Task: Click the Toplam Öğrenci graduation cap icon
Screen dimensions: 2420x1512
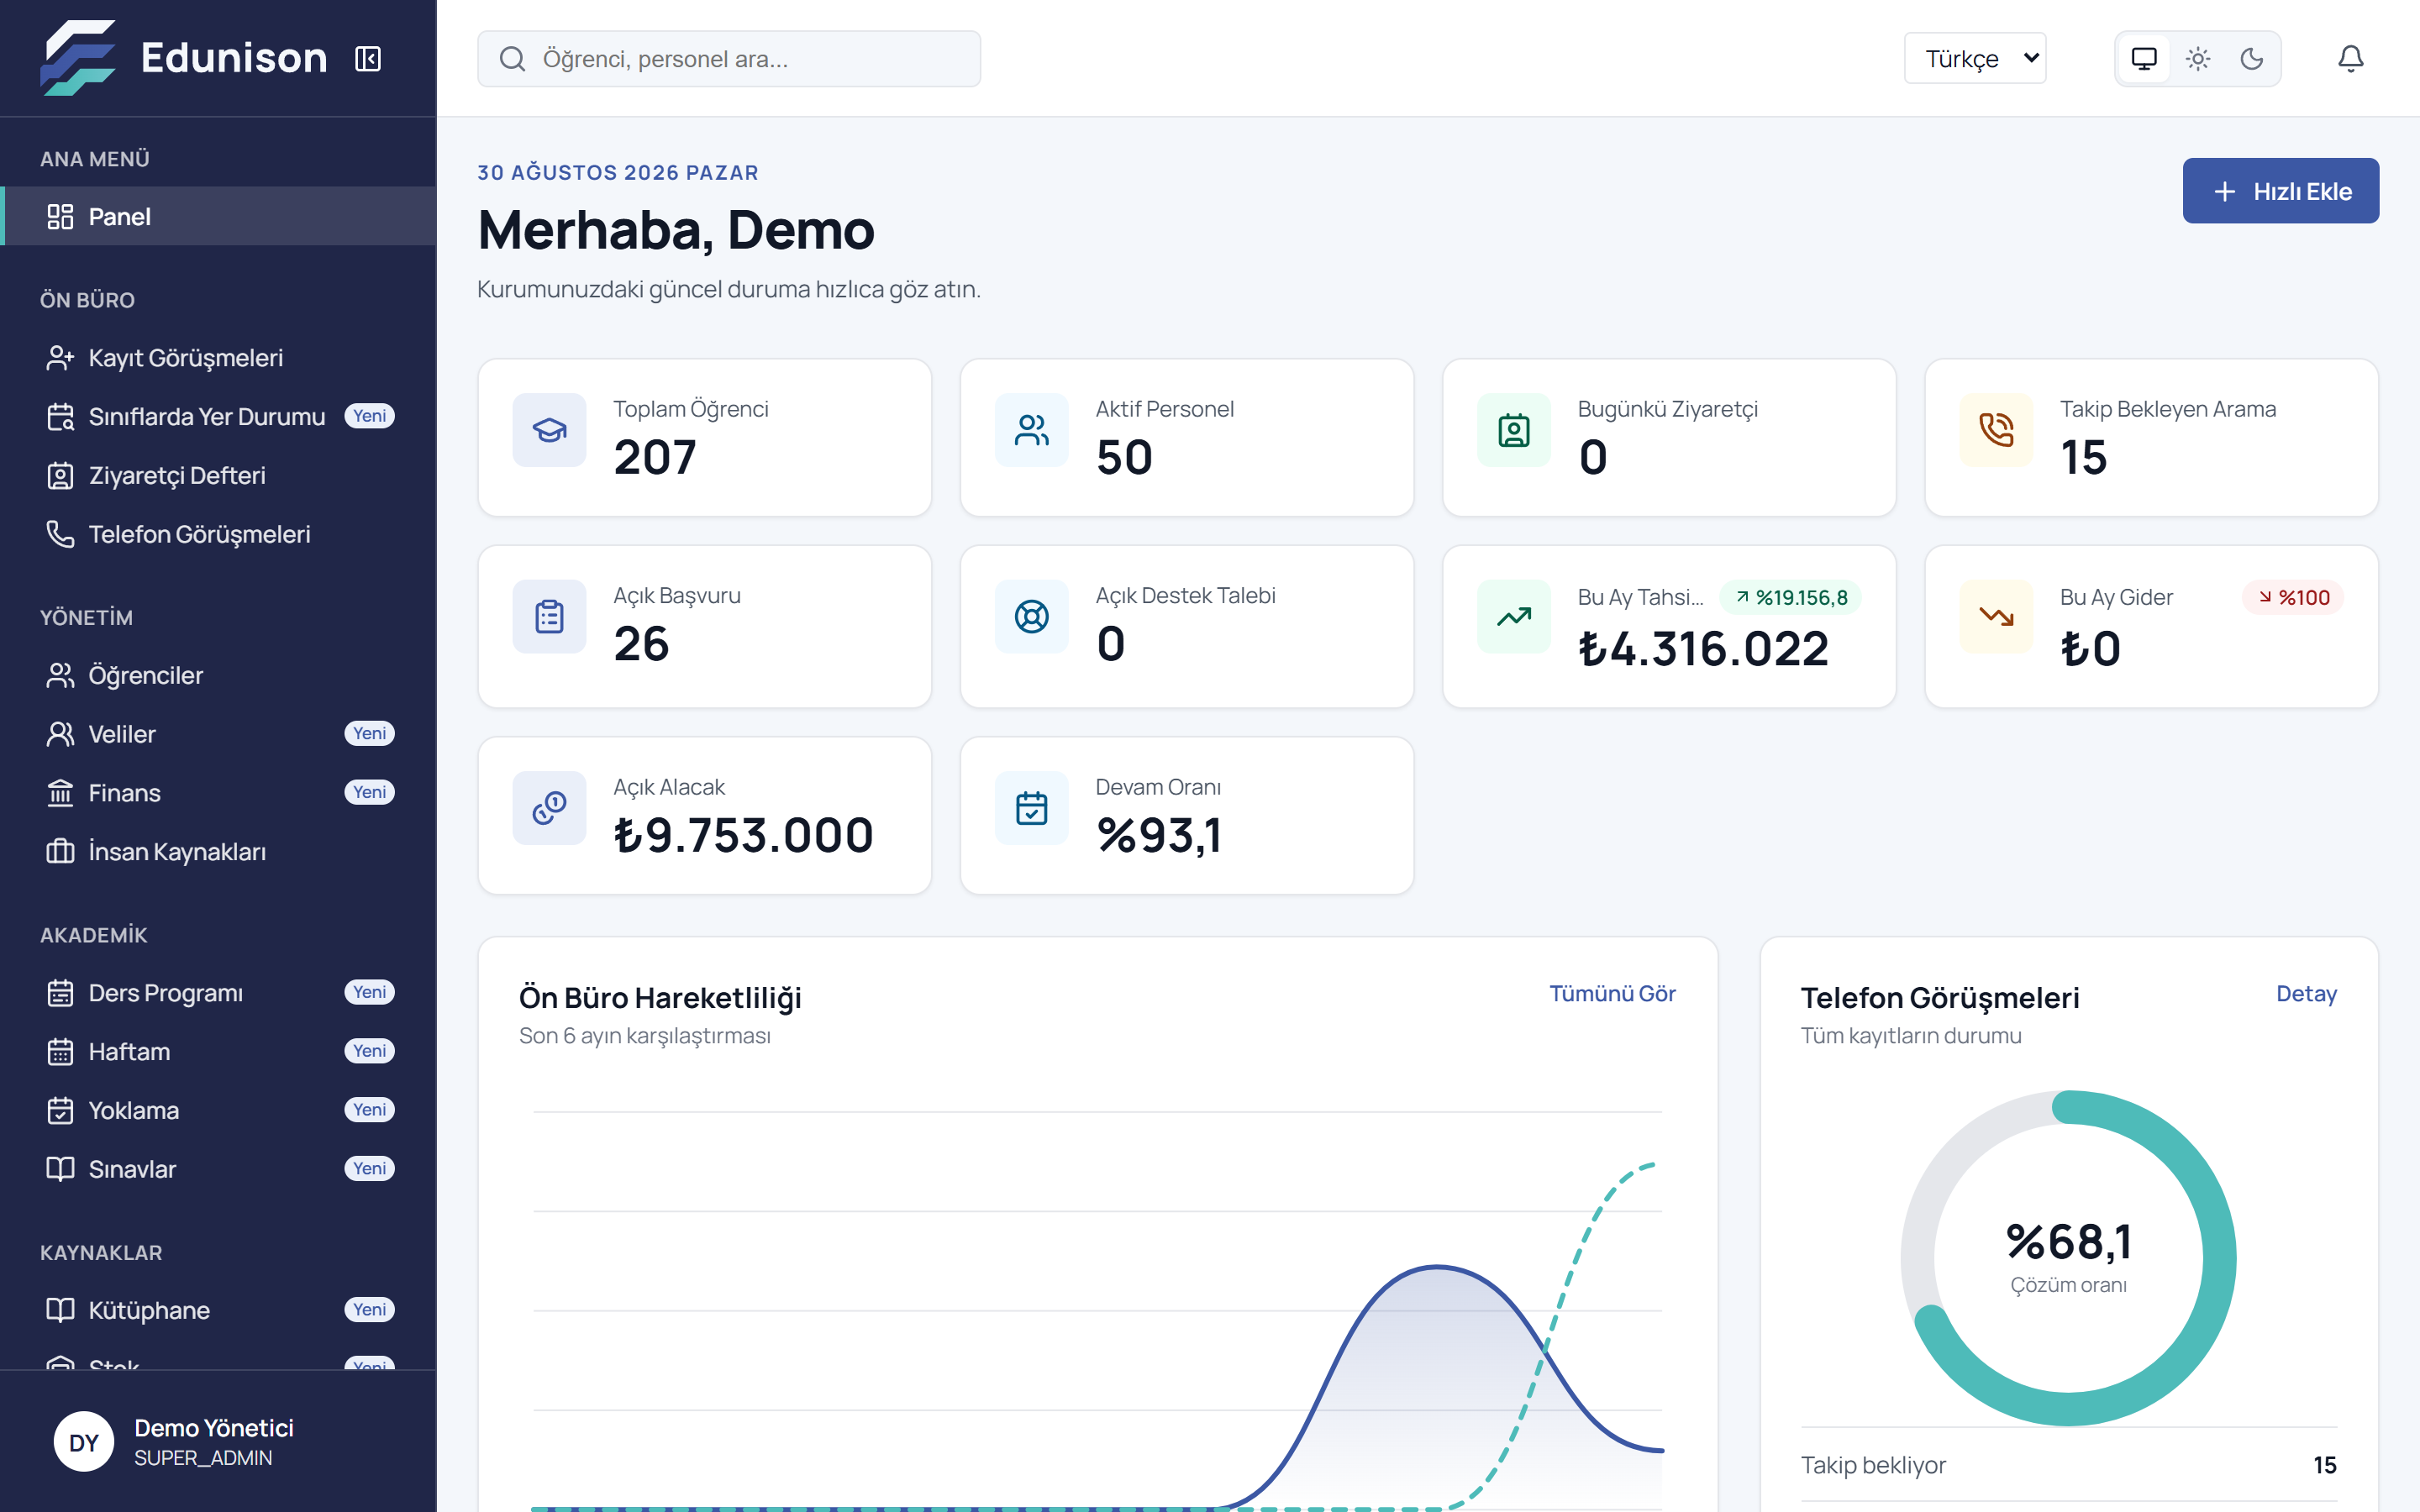Action: coord(550,430)
